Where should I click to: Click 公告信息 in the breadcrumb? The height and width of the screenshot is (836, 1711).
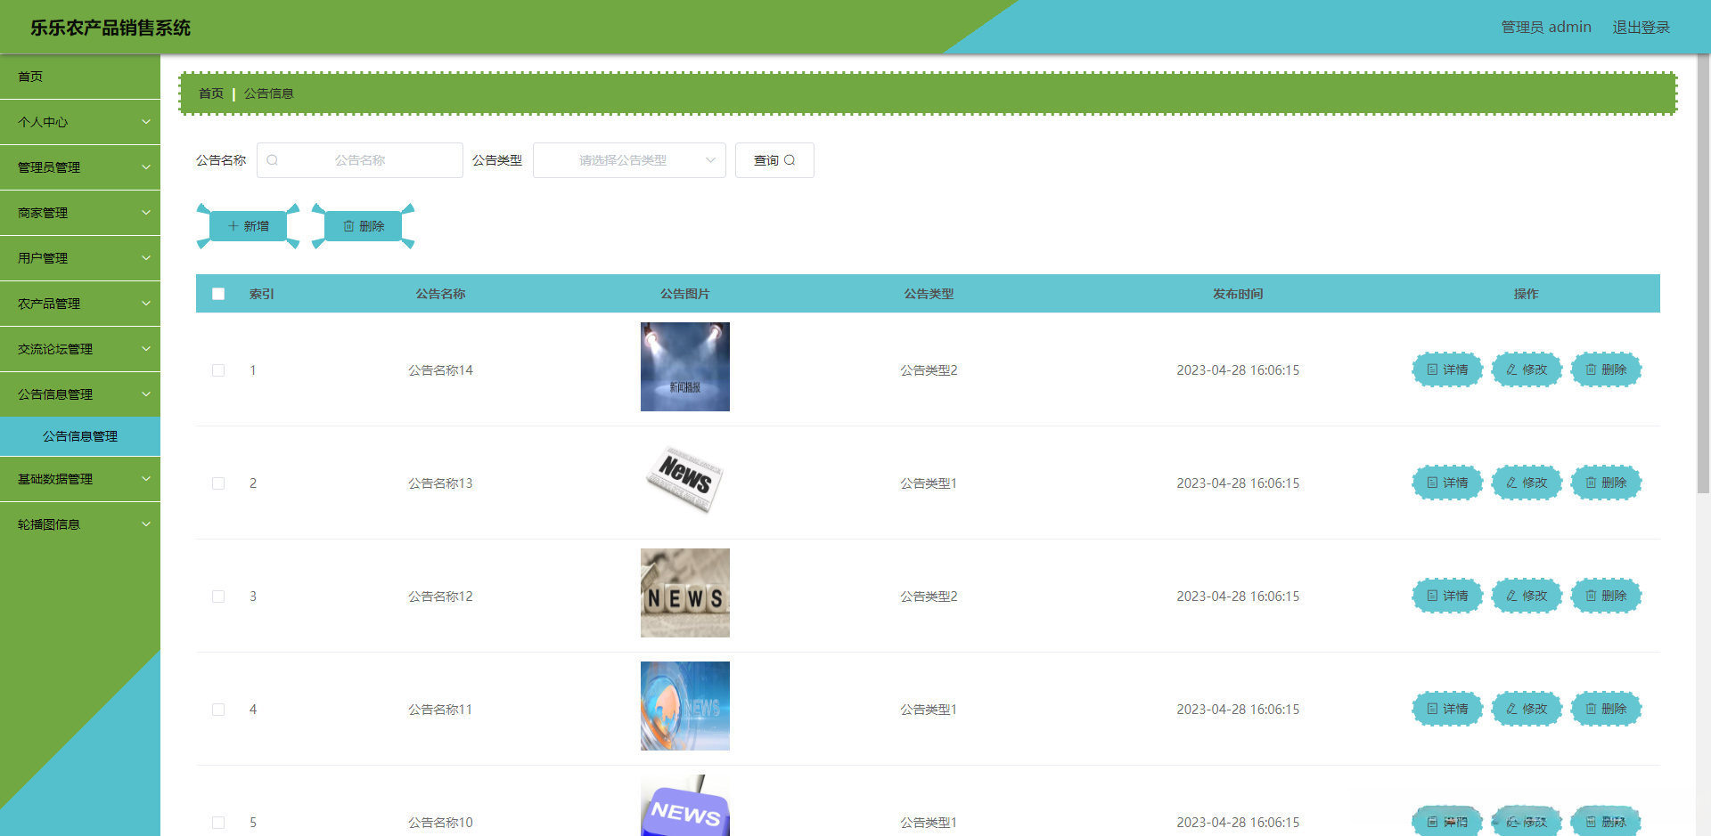(x=268, y=93)
